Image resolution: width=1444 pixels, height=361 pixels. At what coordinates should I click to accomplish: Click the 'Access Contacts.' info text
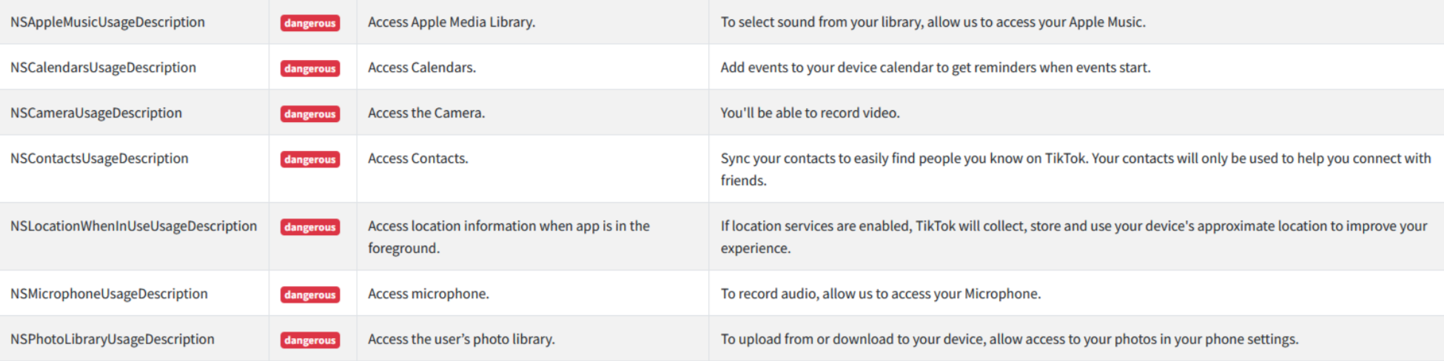pyautogui.click(x=418, y=158)
